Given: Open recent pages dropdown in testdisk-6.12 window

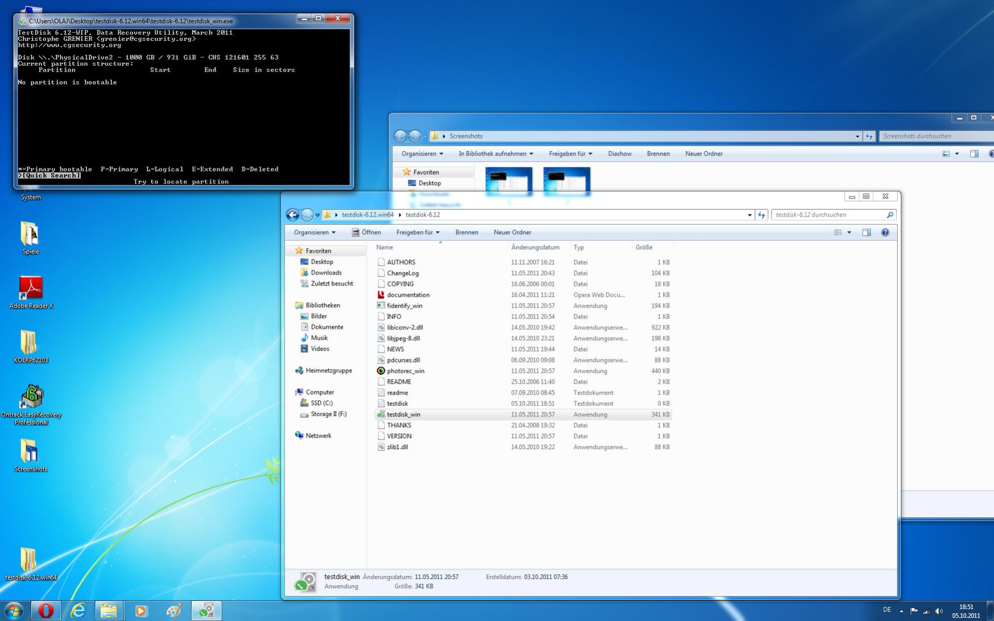Looking at the screenshot, I should (x=318, y=215).
